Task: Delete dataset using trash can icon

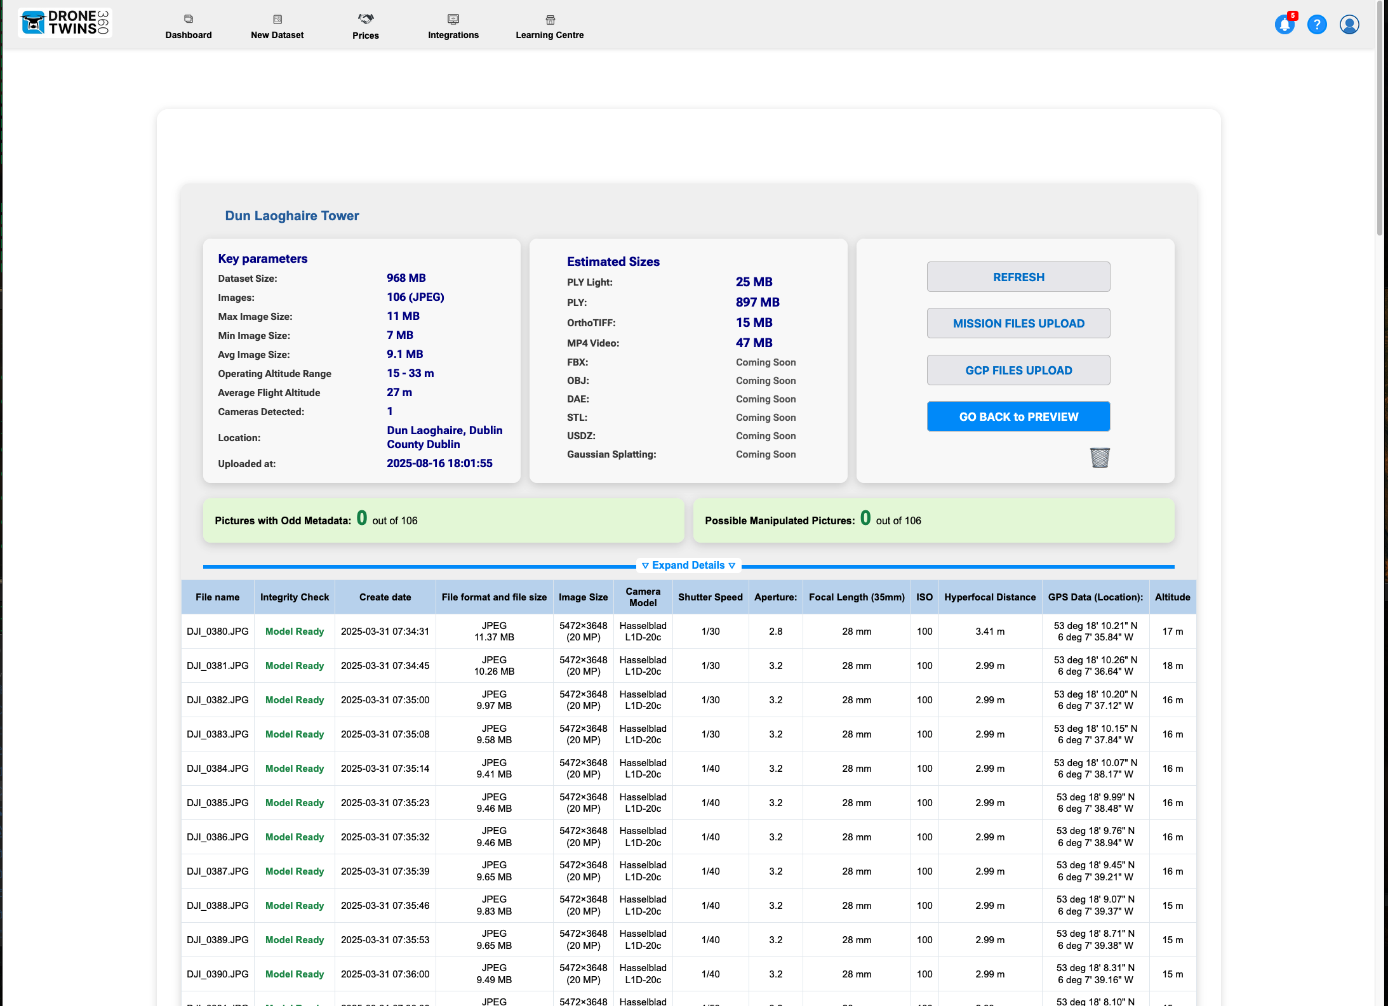Action: point(1100,458)
